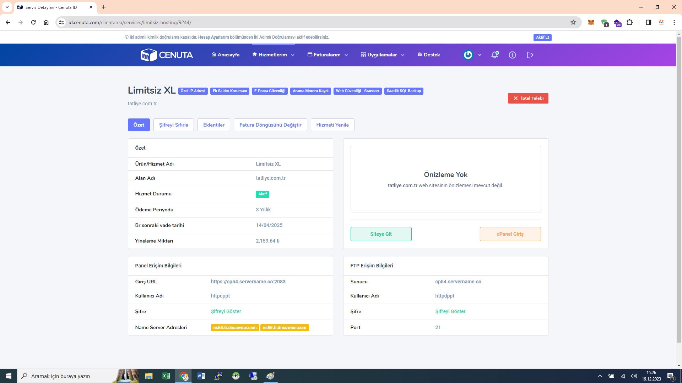Screen dimensions: 682x383
Task: Show hidden system tray icons
Action: (600, 376)
